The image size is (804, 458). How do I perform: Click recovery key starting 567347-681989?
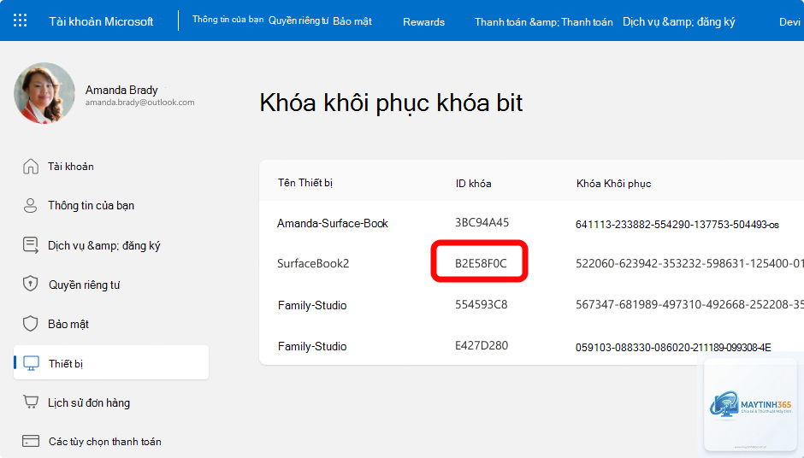pos(689,304)
